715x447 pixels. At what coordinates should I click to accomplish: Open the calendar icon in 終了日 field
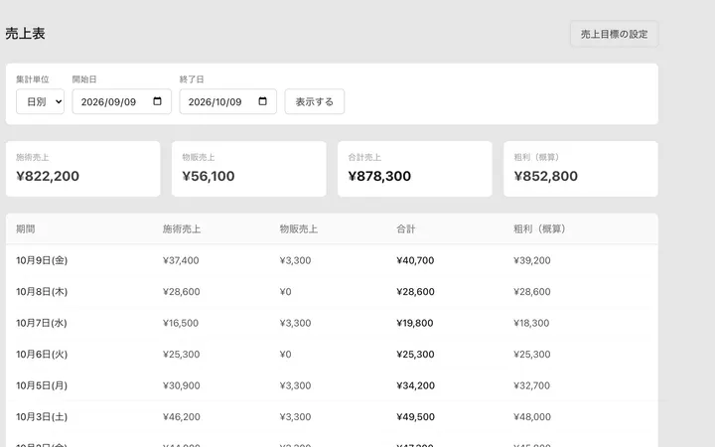[x=262, y=101]
